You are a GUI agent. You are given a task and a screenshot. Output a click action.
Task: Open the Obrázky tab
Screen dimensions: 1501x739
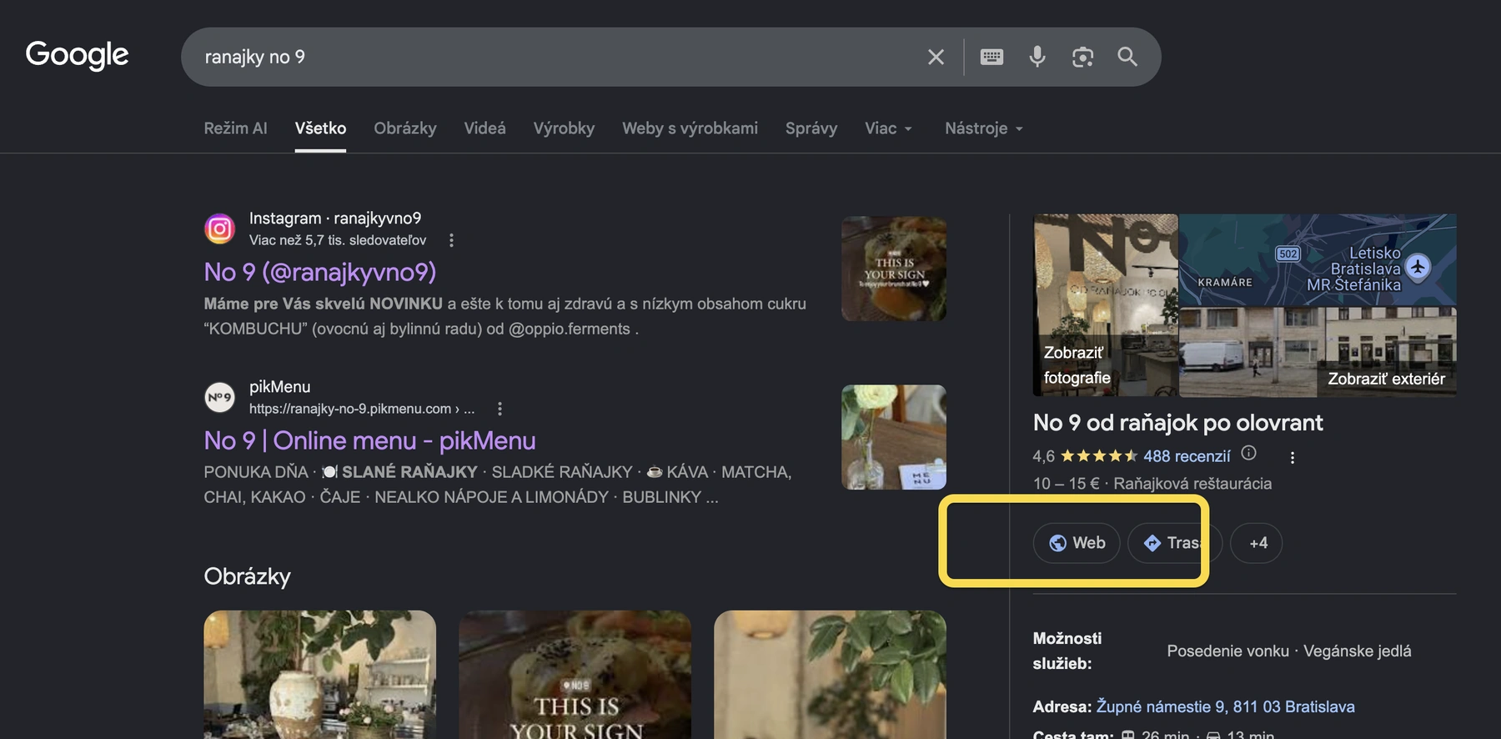pyautogui.click(x=405, y=128)
